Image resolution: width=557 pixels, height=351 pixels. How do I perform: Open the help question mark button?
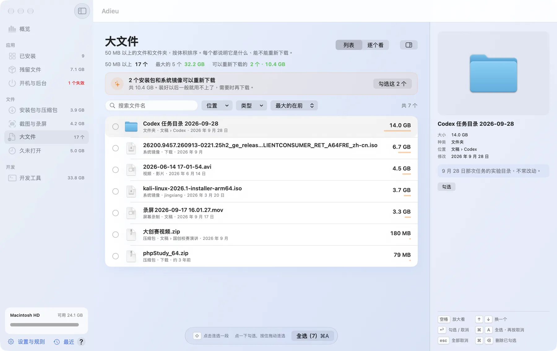point(81,342)
